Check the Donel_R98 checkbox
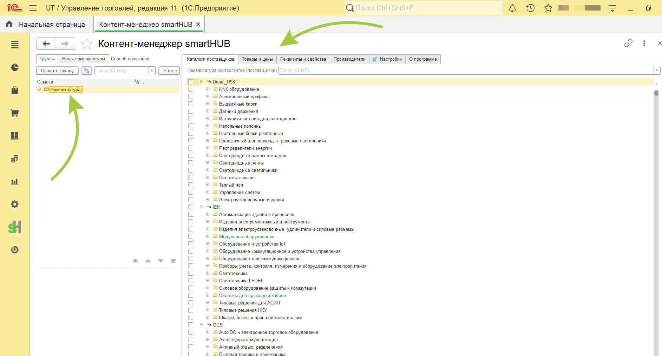662x356 pixels. 191,82
